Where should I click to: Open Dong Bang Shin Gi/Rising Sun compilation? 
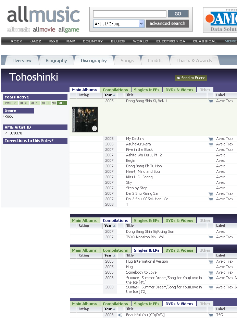(x=150, y=232)
